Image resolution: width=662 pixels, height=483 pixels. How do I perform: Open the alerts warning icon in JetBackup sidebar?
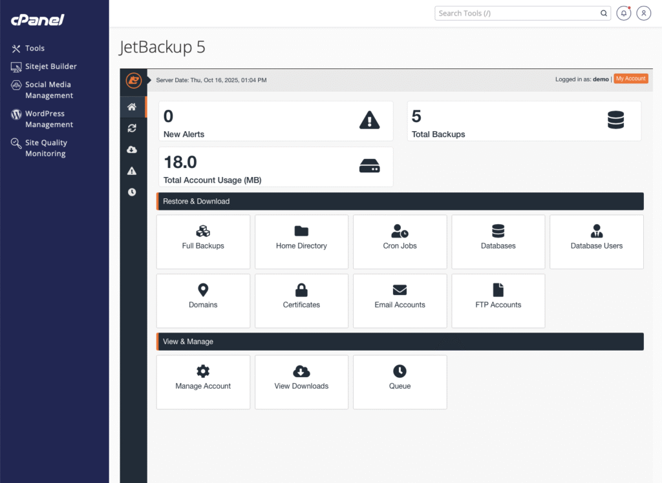point(133,170)
